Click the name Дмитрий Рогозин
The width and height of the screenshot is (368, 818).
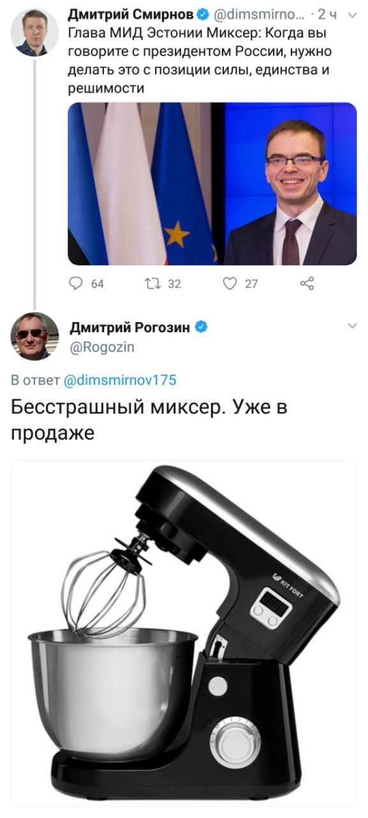pos(129,328)
